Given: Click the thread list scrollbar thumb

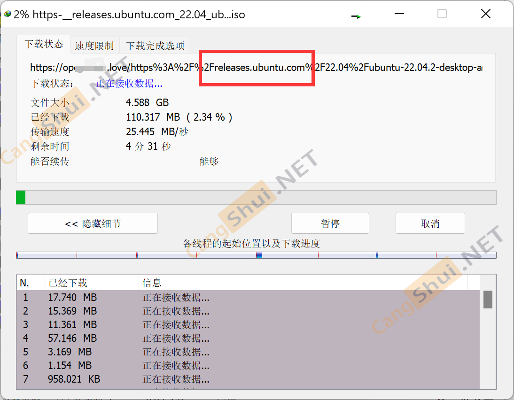Looking at the screenshot, I should [488, 300].
